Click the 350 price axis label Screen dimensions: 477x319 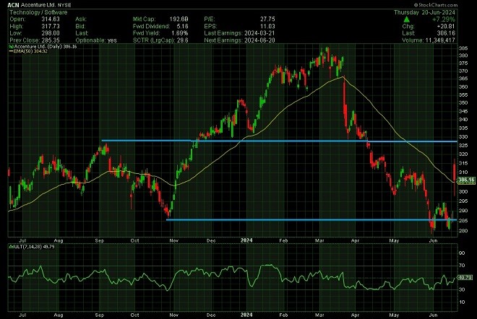463,103
